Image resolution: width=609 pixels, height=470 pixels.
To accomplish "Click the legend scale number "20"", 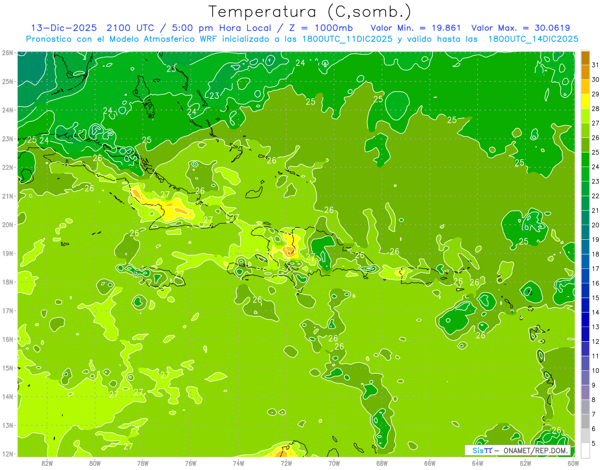I will tap(596, 225).
